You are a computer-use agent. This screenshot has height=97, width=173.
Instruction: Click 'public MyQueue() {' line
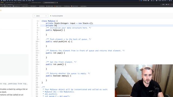click(x=55, y=30)
